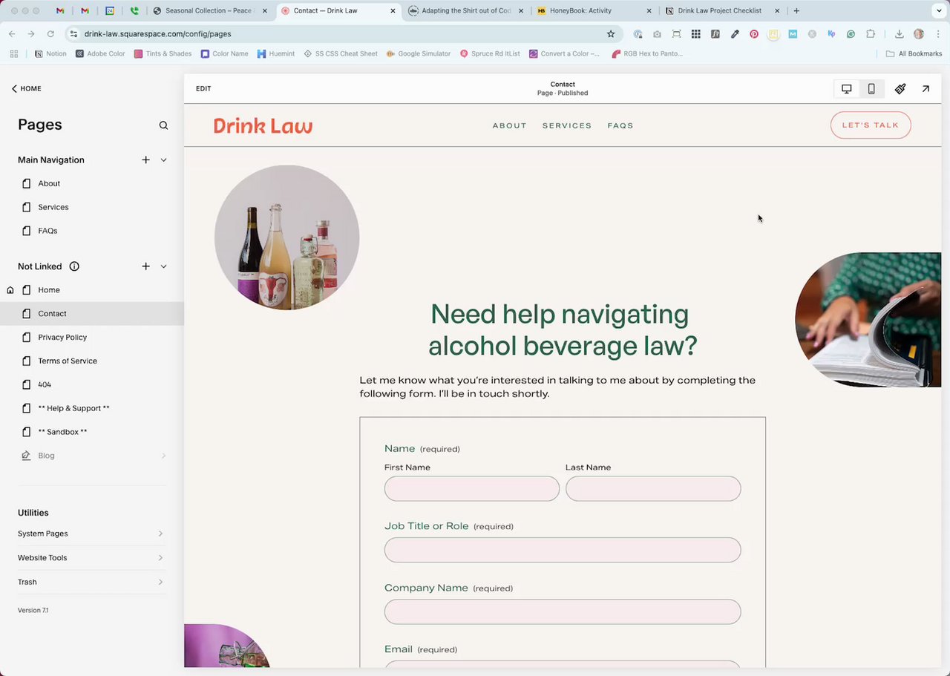Open the Adobe Color bookmark
The width and height of the screenshot is (950, 676).
pyautogui.click(x=100, y=54)
